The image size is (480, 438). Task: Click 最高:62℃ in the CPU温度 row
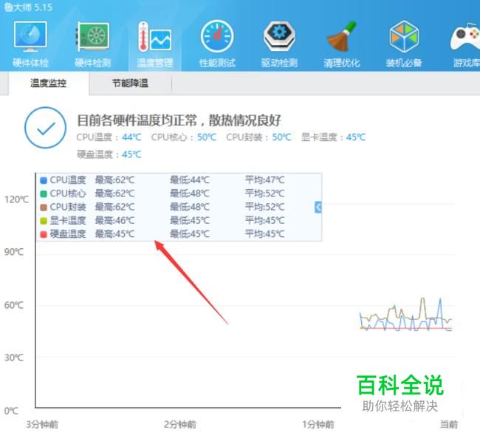[x=114, y=180]
